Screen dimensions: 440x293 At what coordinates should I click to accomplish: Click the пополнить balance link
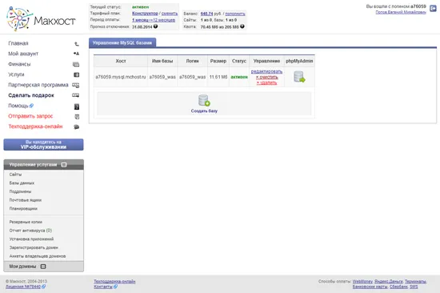(x=235, y=14)
